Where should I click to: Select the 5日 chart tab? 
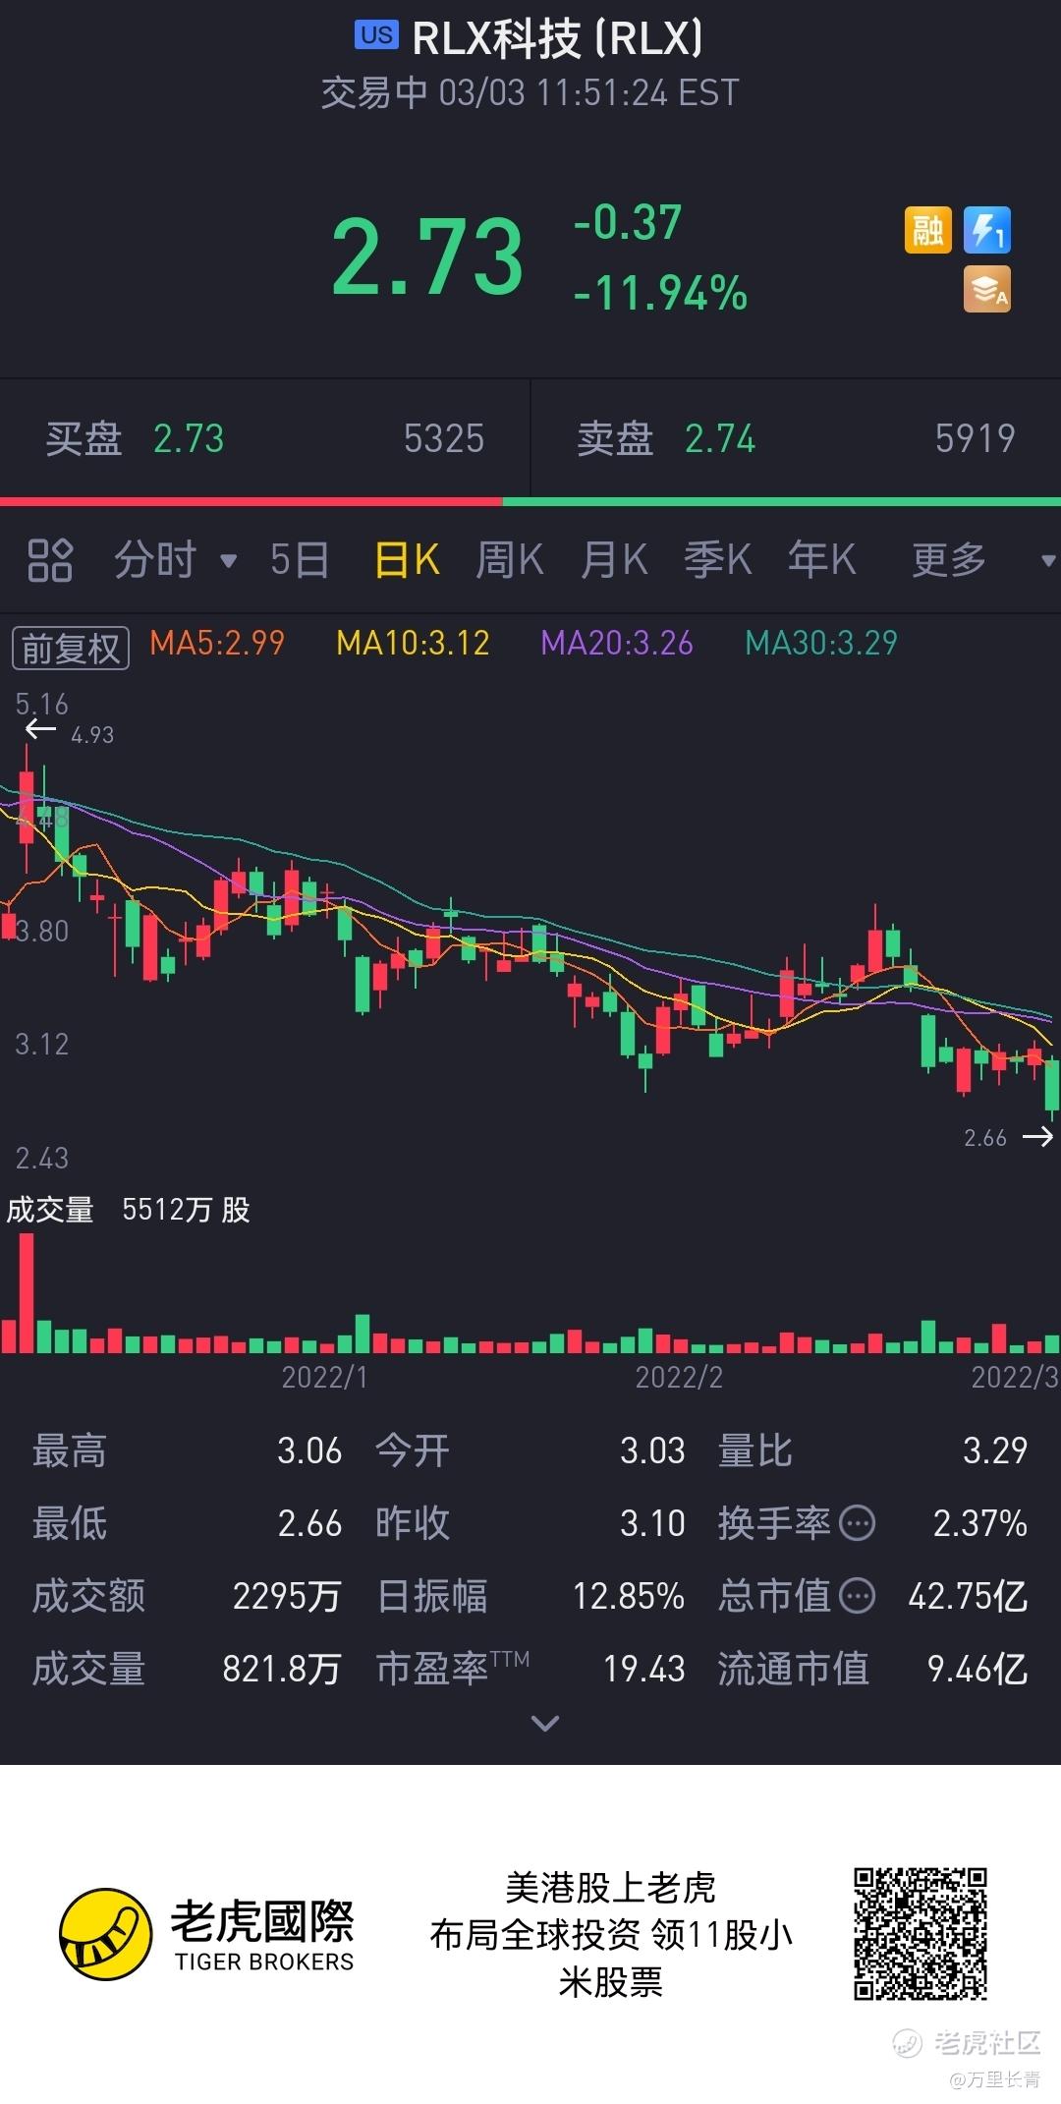coord(299,560)
